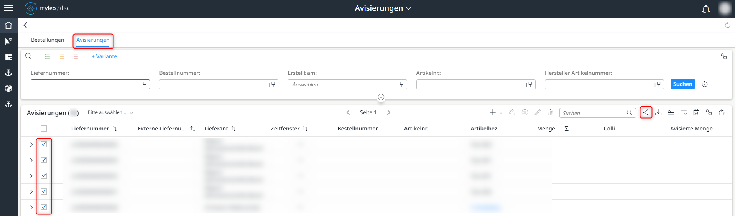This screenshot has width=735, height=216.
Task: Open the 'Erstellt am' date picker
Action: pyautogui.click(x=400, y=84)
